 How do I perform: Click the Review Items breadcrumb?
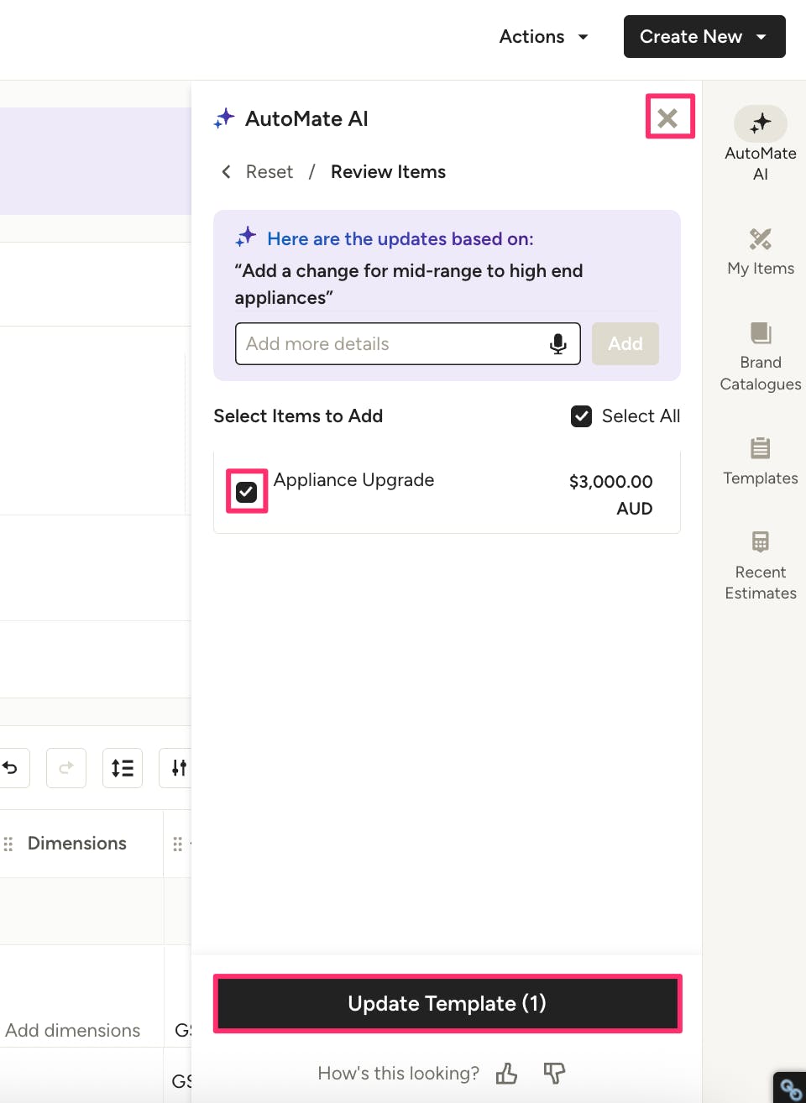tap(388, 172)
